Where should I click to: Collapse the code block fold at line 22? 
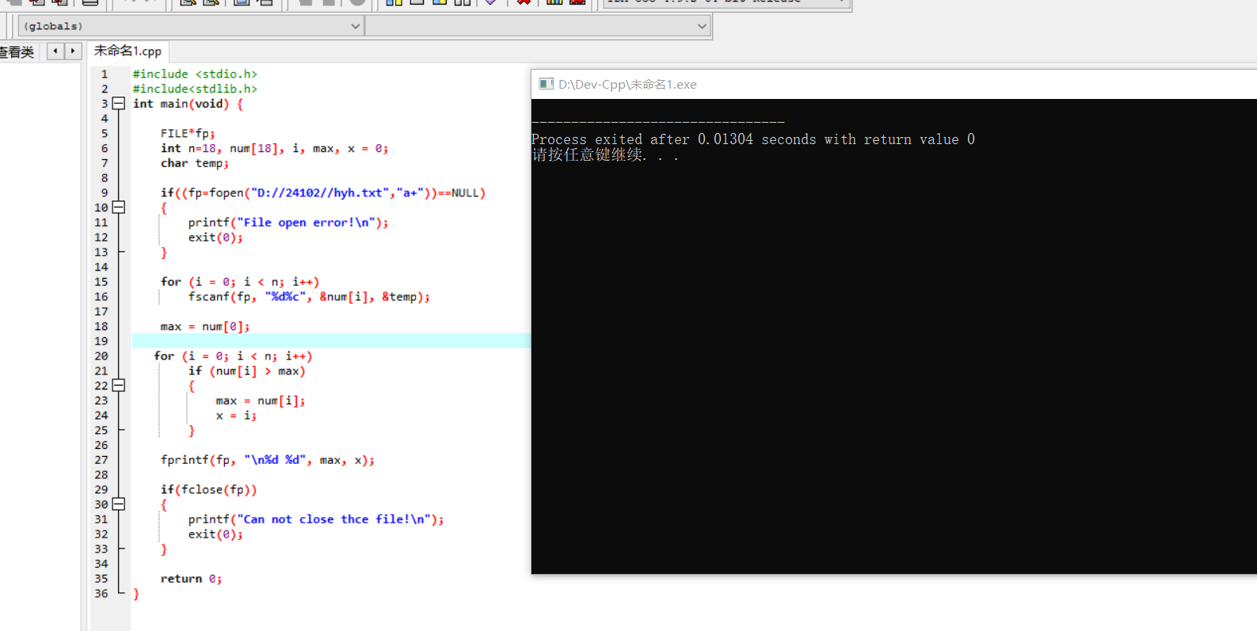click(x=119, y=386)
